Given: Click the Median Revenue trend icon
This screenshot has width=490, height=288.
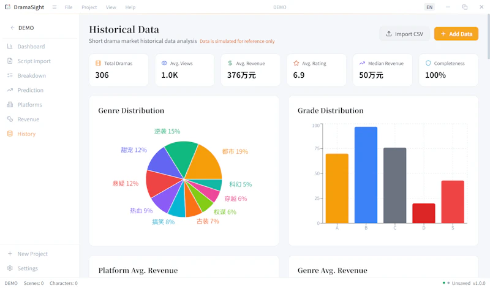Looking at the screenshot, I should point(362,63).
